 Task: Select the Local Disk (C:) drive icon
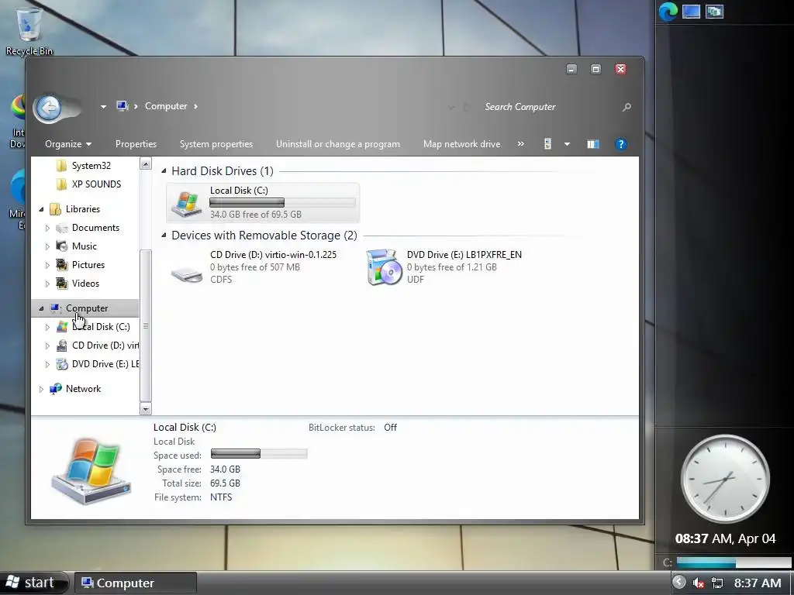point(187,204)
